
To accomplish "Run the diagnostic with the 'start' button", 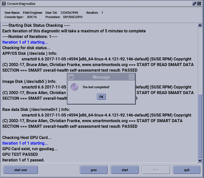I will click(125, 170).
